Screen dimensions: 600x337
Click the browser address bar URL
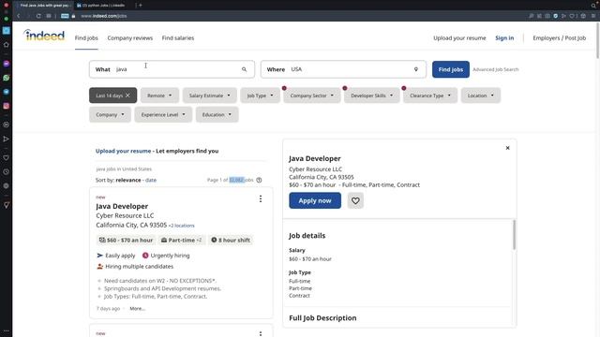click(104, 16)
